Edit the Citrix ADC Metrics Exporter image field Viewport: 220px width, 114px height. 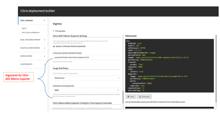coord(87,57)
